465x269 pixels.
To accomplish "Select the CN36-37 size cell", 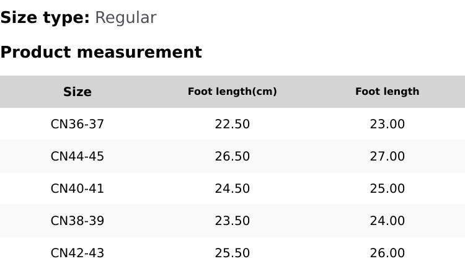I will click(77, 124).
